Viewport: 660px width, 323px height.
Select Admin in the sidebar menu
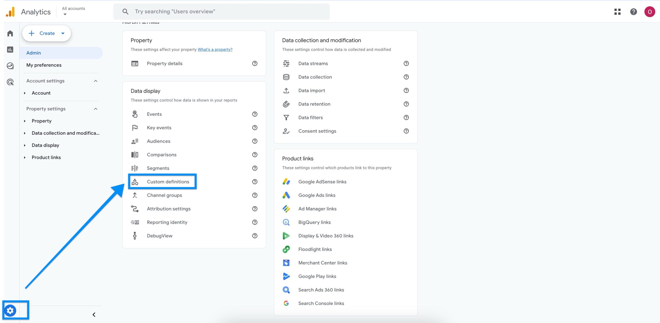tap(61, 53)
